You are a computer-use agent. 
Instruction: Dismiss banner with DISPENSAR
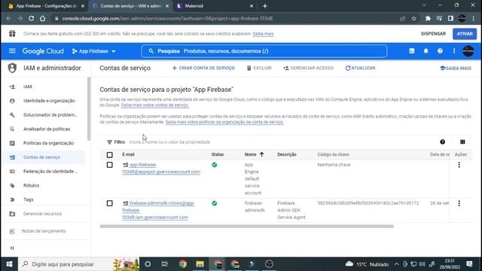433,33
